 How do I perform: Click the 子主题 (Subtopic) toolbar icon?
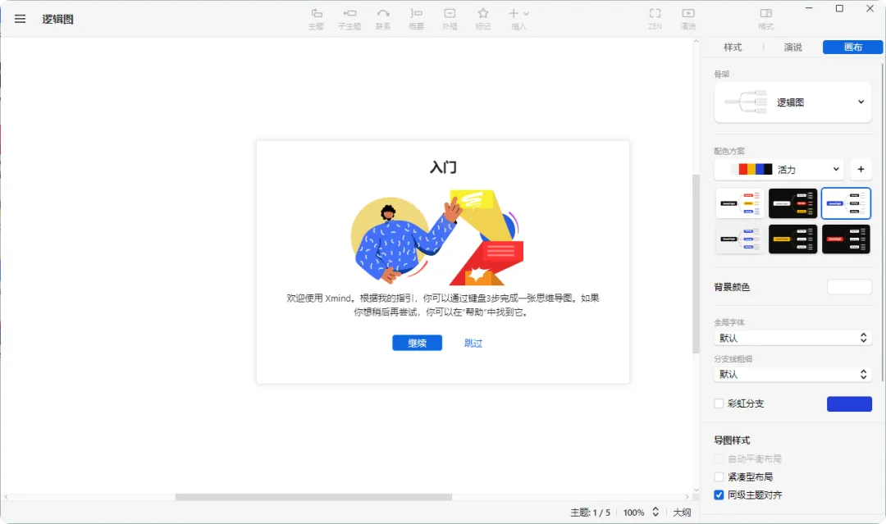tap(349, 19)
